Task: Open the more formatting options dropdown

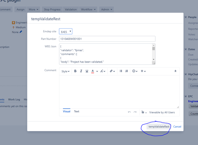Action: tap(103, 71)
